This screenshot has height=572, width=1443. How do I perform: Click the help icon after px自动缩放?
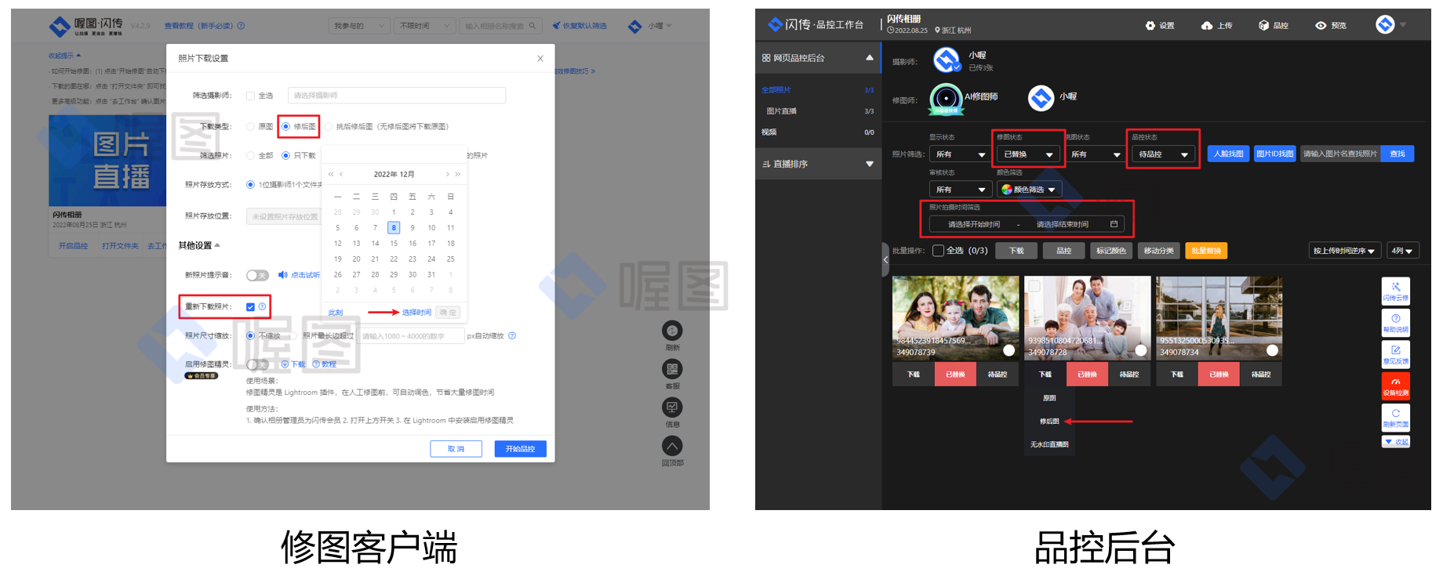tap(512, 335)
